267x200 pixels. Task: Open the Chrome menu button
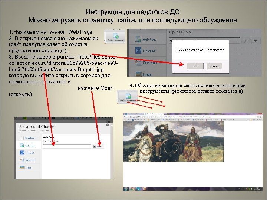(261, 117)
